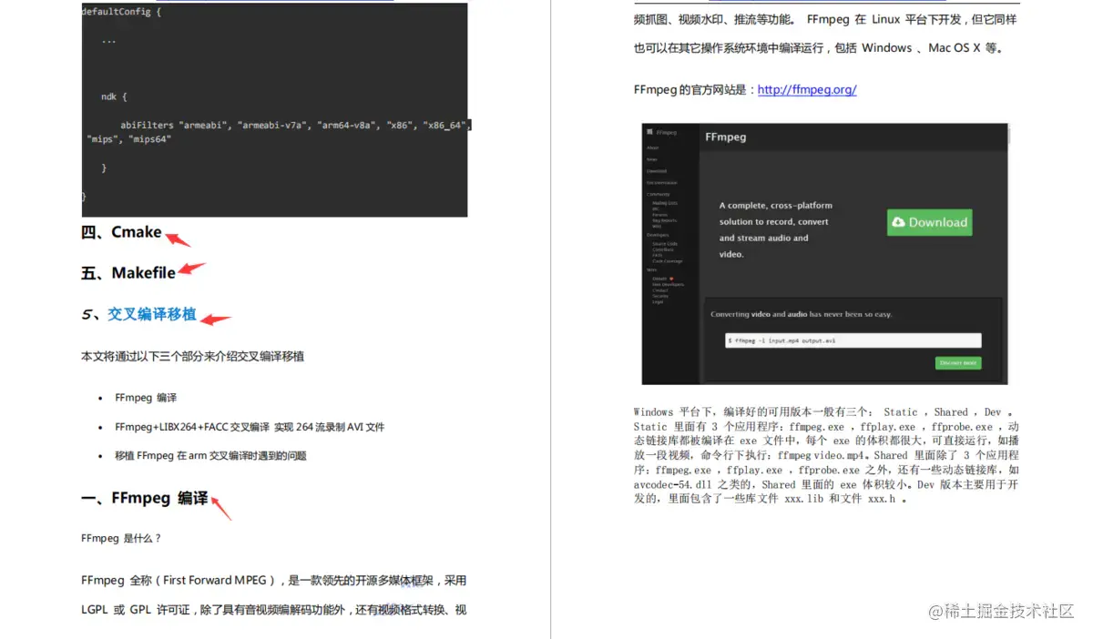Click the 四、Cmake heading
The height and width of the screenshot is (639, 1093).
coord(121,232)
